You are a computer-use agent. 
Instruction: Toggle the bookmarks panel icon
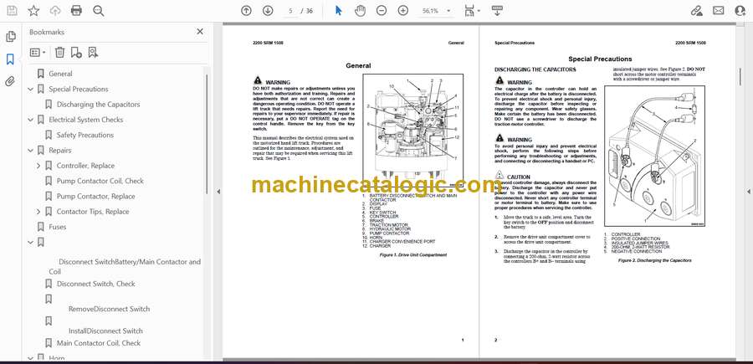pyautogui.click(x=11, y=59)
